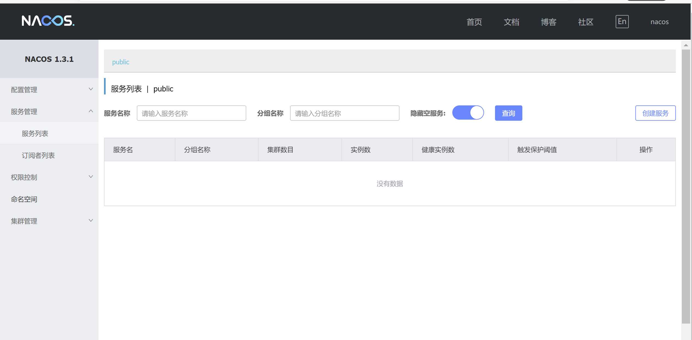Click the 实例数 column header
Image resolution: width=692 pixels, height=340 pixels.
[x=377, y=149]
